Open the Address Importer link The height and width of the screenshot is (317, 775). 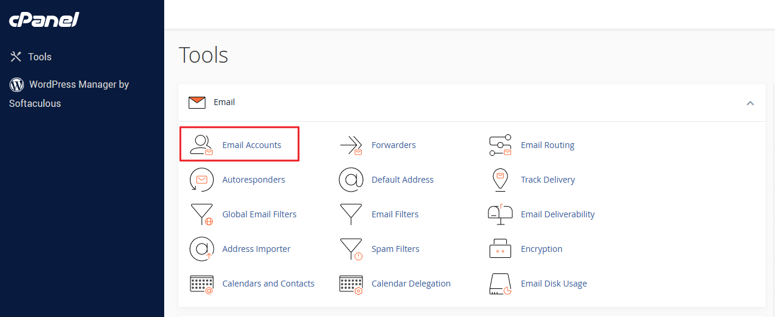coord(256,249)
